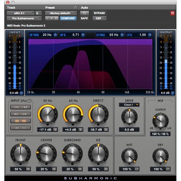The height and width of the screenshot is (181, 181).
Task: Open factory default preset list
Action: tap(61, 13)
